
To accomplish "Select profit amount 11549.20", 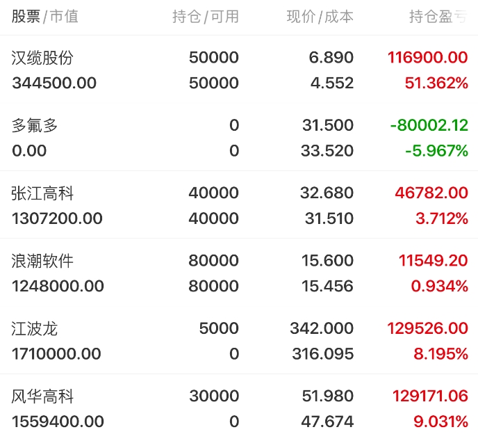I will pos(434,261).
